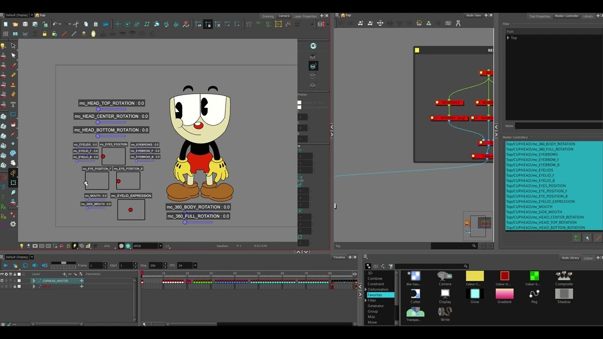This screenshot has height=339, width=603.
Task: Switch to the Drawing tab
Action: [x=268, y=16]
